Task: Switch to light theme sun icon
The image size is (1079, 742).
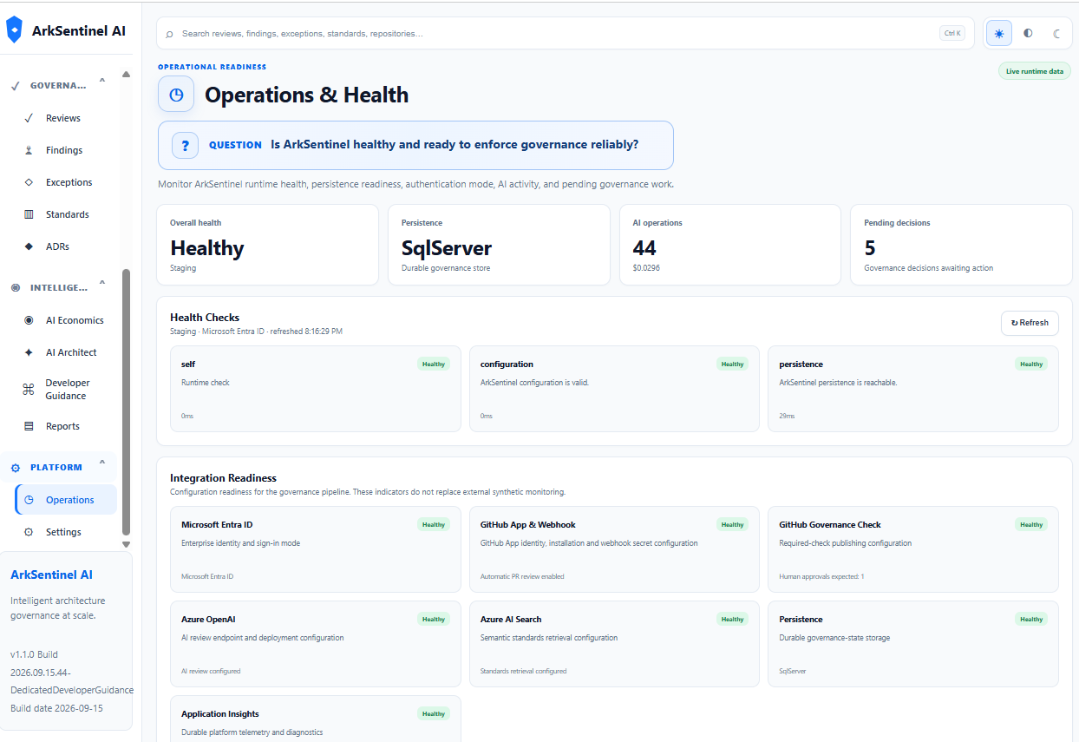Action: (x=999, y=34)
